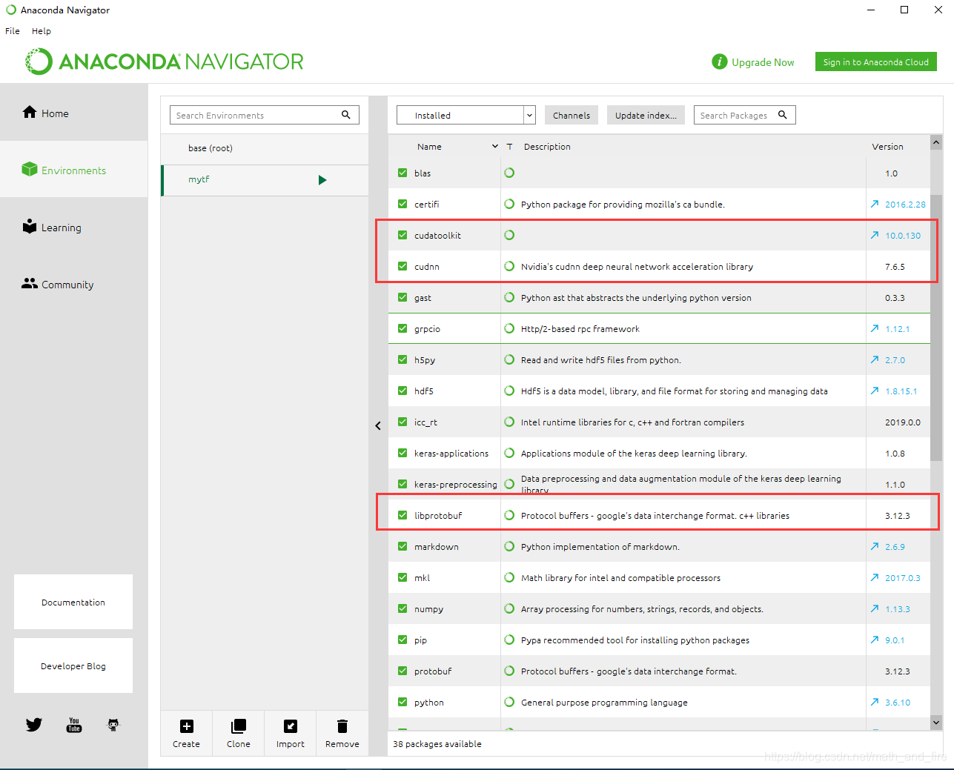The image size is (954, 770).
Task: Toggle the pip package checkbox
Action: click(x=403, y=640)
